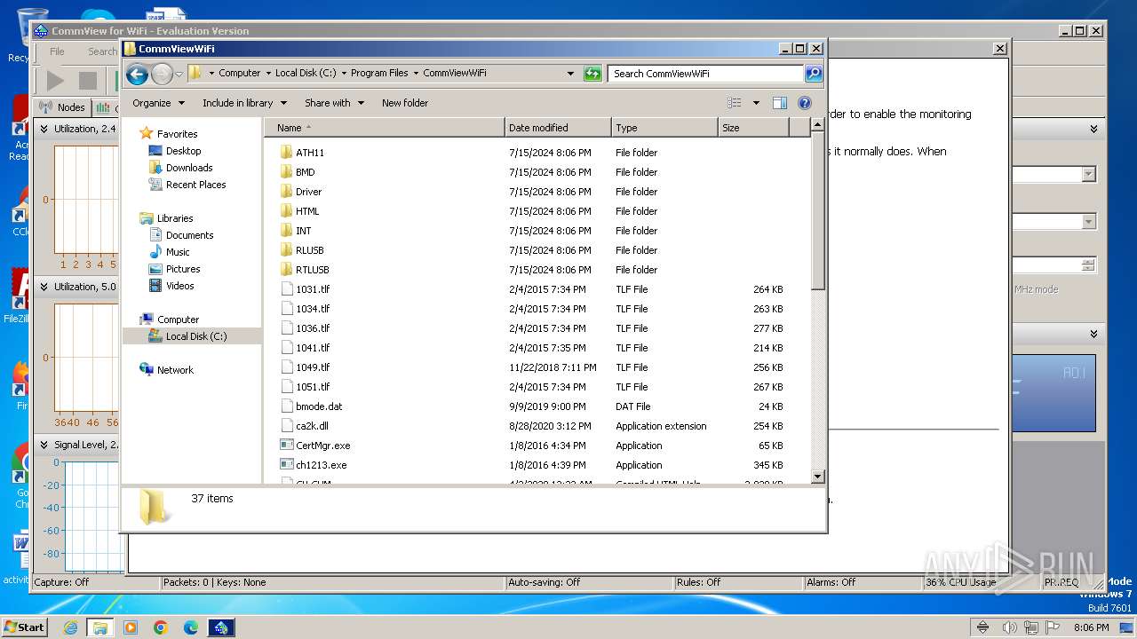This screenshot has width=1137, height=639.
Task: Open the Organize dropdown menu
Action: pos(158,103)
